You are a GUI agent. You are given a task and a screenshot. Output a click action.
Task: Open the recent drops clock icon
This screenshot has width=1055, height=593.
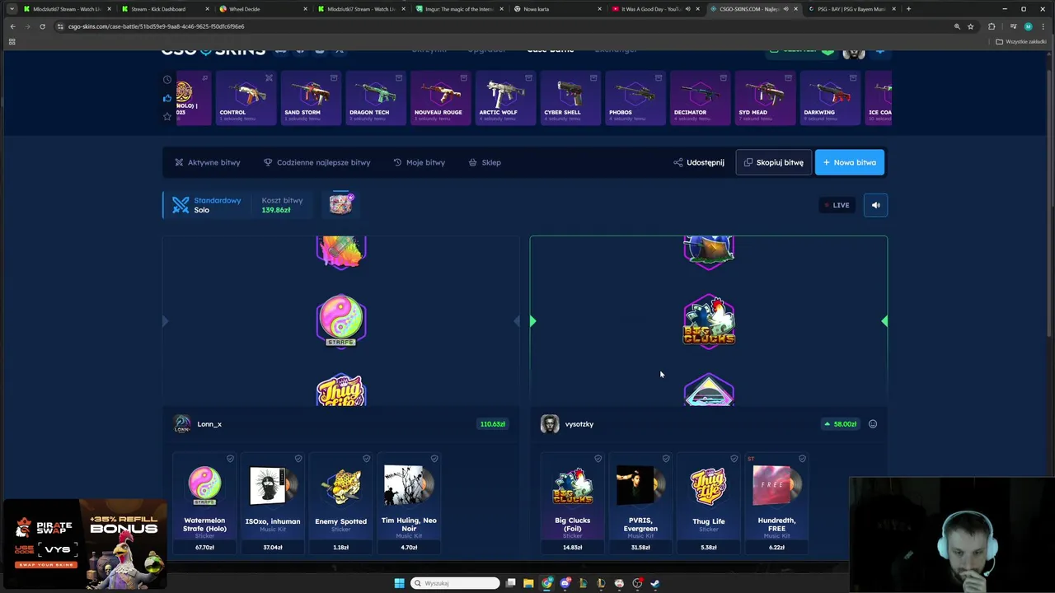167,80
